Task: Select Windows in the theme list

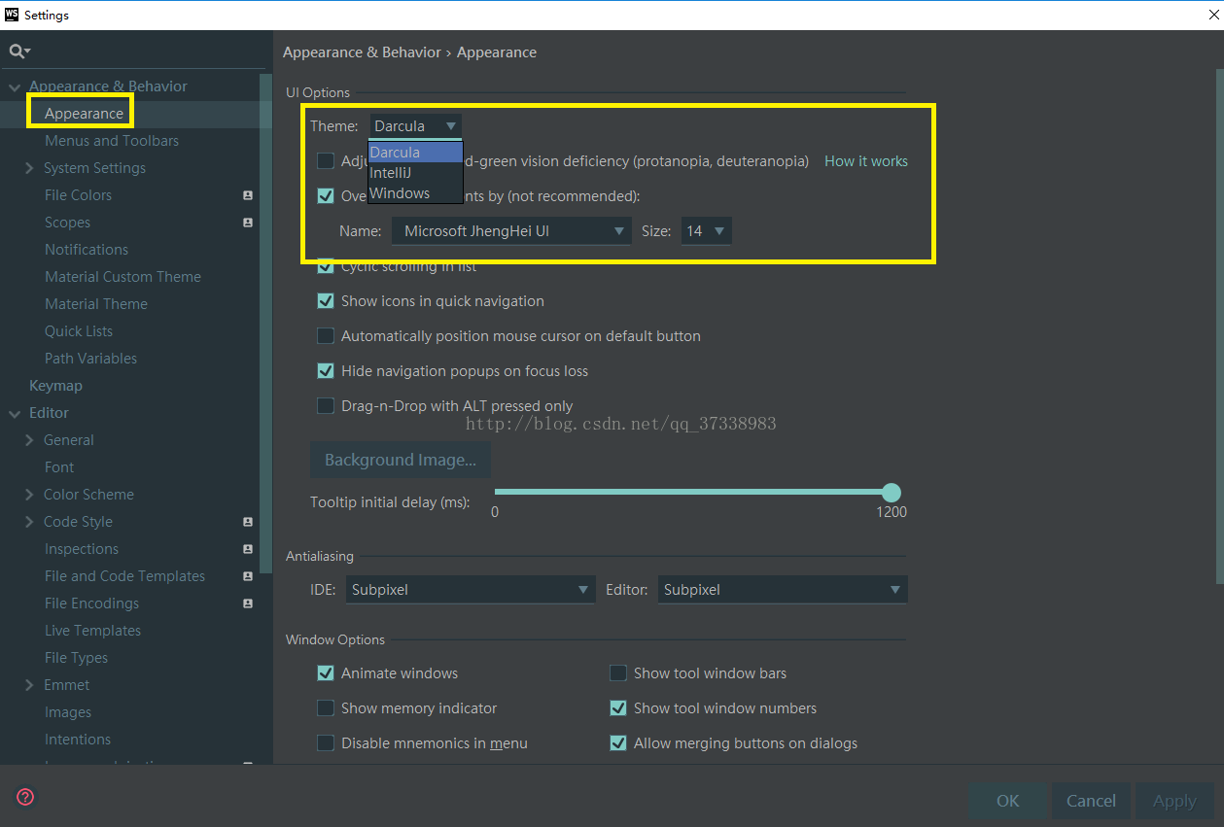Action: (x=415, y=193)
